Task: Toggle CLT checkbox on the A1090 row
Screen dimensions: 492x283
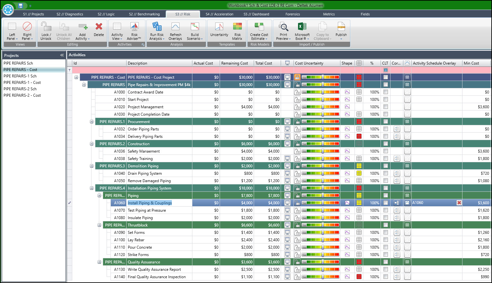Action: pyautogui.click(x=385, y=232)
